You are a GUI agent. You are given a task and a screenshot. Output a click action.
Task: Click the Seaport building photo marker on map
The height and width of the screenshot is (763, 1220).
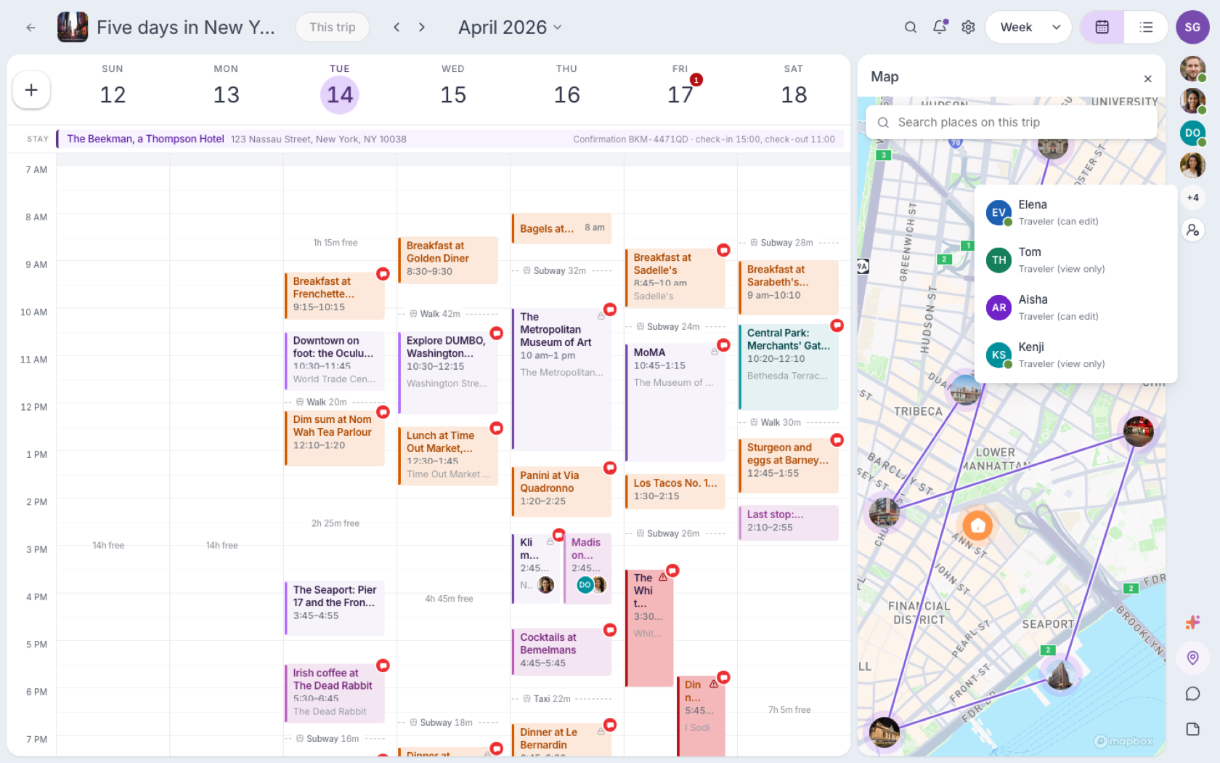pyautogui.click(x=1060, y=675)
